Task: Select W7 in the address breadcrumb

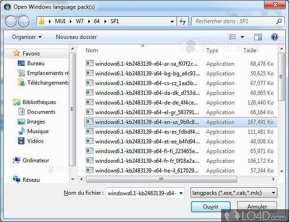Action: pyautogui.click(x=80, y=21)
